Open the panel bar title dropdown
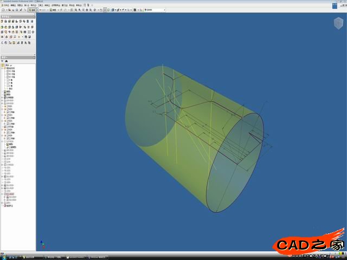This screenshot has height=260, width=347. click(11, 17)
